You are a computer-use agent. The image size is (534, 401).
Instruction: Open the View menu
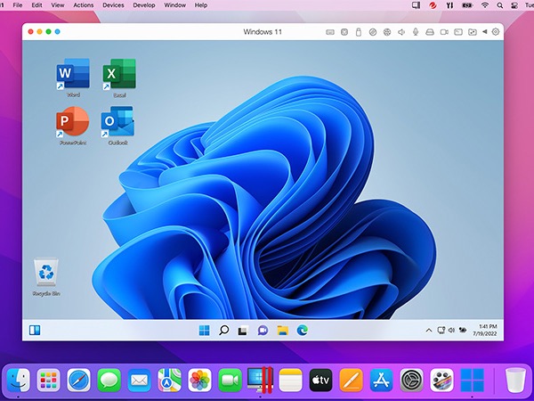58,5
